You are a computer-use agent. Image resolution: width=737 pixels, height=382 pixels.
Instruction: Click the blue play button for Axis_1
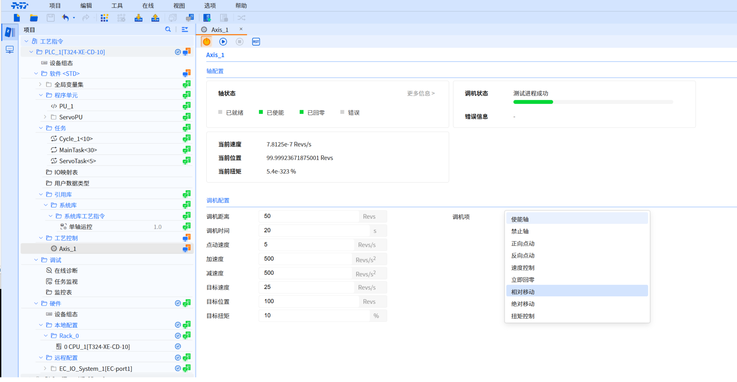tap(223, 42)
